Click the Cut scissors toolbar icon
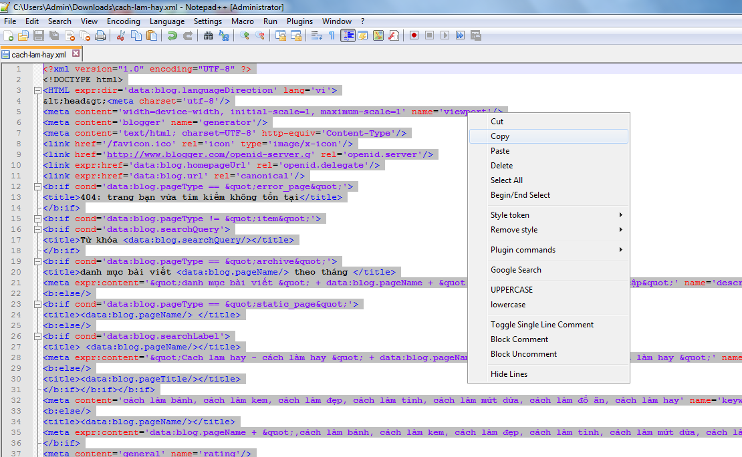742x457 pixels. (x=121, y=35)
